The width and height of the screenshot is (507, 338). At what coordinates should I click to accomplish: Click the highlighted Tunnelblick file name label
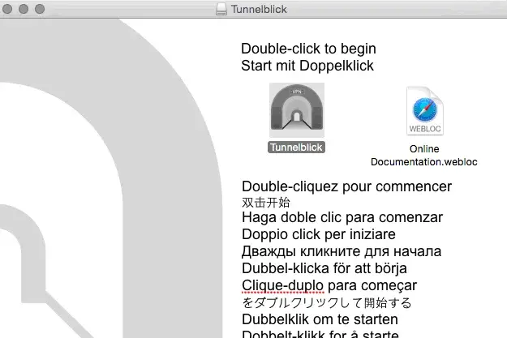296,147
